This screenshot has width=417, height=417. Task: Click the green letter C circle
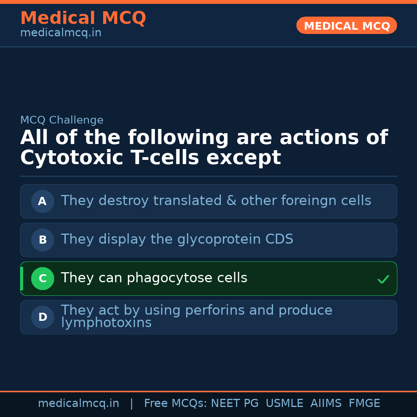42,278
